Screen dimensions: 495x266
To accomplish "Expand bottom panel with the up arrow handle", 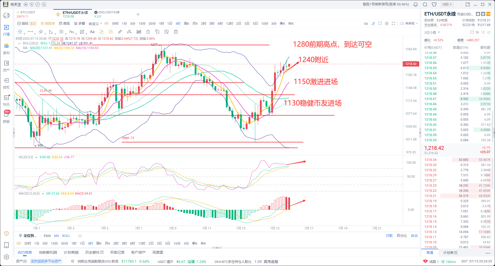I will click(x=217, y=247).
